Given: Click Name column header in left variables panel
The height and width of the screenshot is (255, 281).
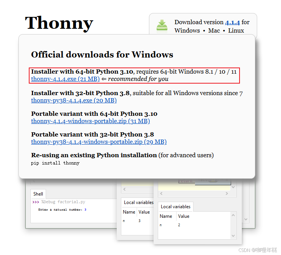Looking at the screenshot, I should 129,212.
